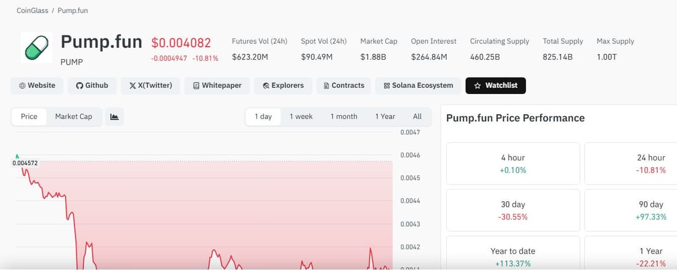Select the 1 month timeframe
This screenshot has width=677, height=270.
[344, 116]
